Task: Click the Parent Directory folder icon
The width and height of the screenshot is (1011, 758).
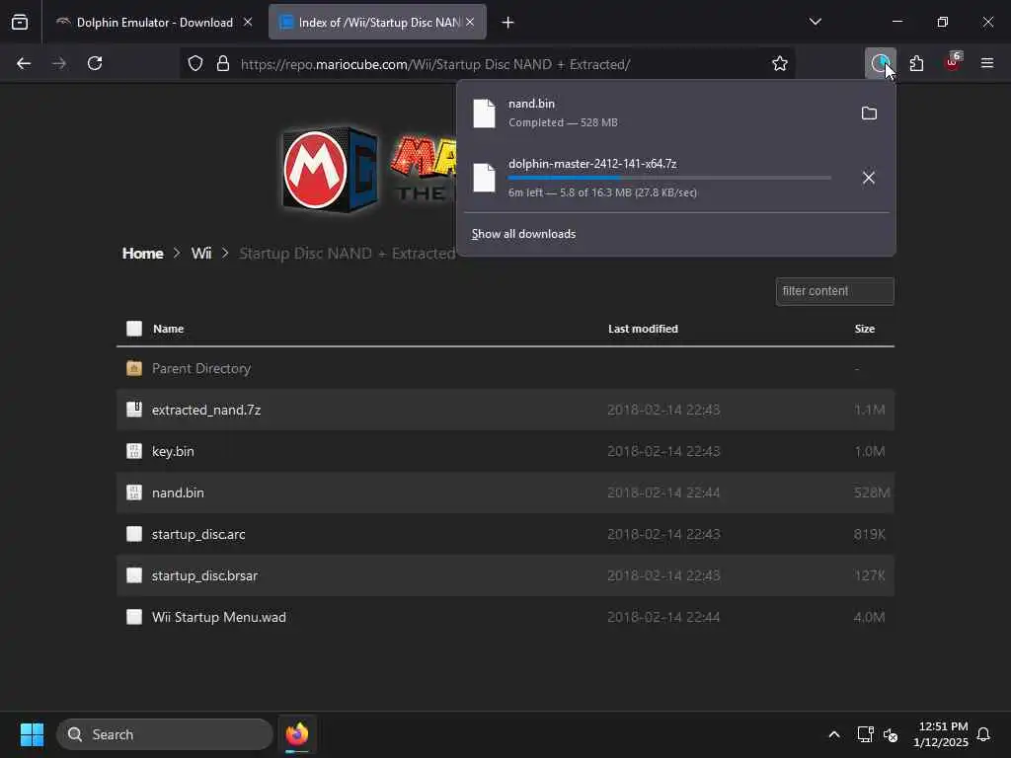Action: point(134,369)
